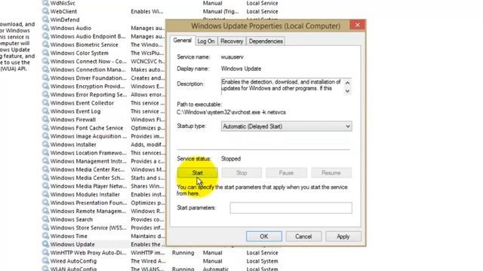The width and height of the screenshot is (483, 271).
Task: Select the Windows Encryption Provider row
Action: pos(103,87)
